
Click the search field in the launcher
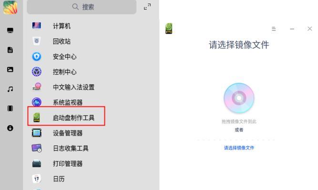pyautogui.click(x=82, y=7)
